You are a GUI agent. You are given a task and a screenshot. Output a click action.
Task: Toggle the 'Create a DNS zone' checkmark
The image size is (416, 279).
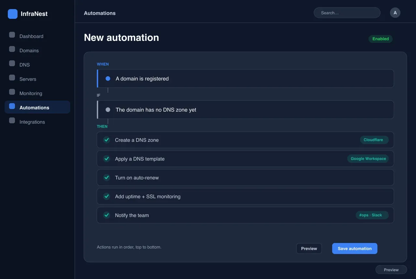tap(107, 140)
